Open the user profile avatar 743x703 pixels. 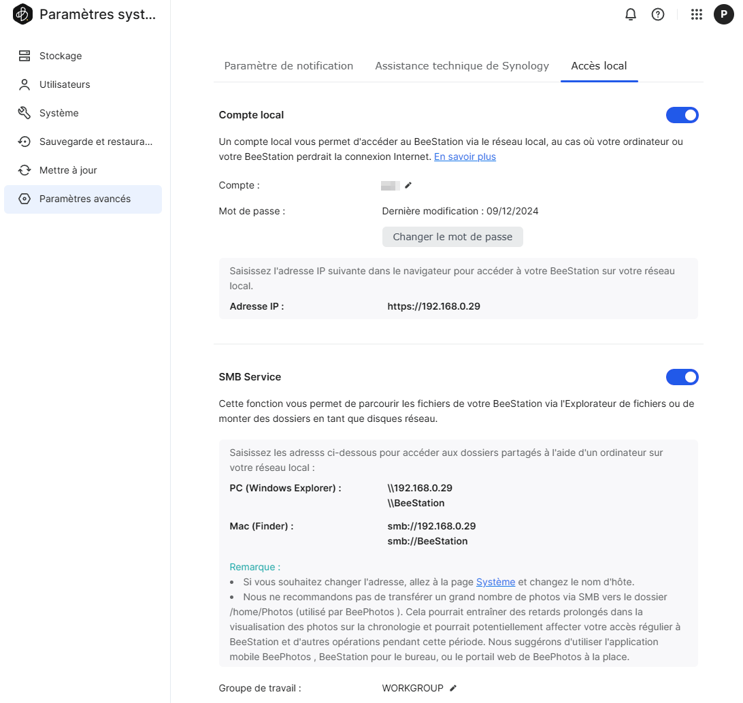[x=723, y=14]
